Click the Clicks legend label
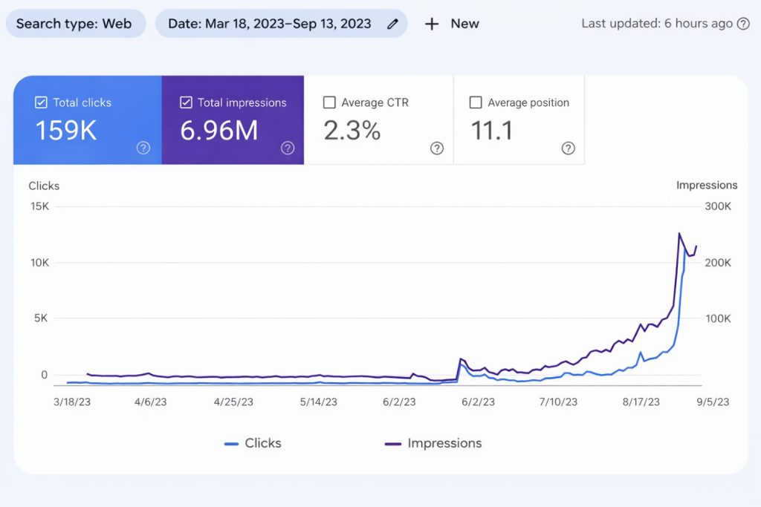 (x=262, y=442)
